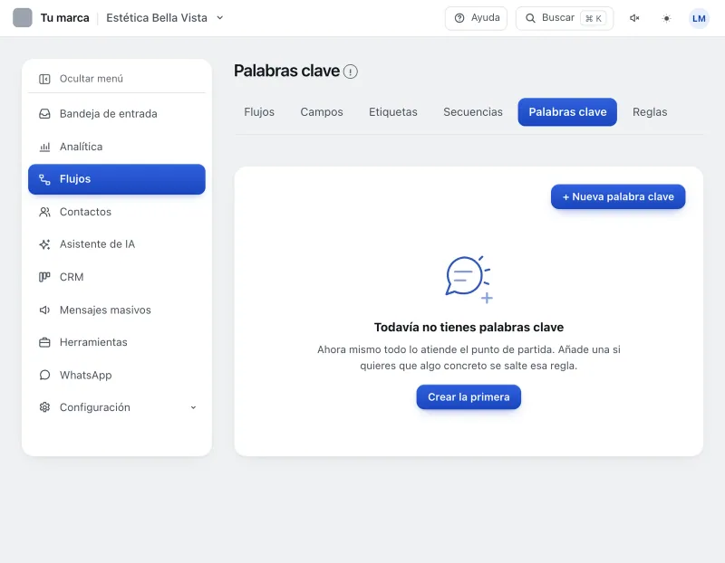Click the Buscar search field
725x563 pixels.
tap(564, 18)
